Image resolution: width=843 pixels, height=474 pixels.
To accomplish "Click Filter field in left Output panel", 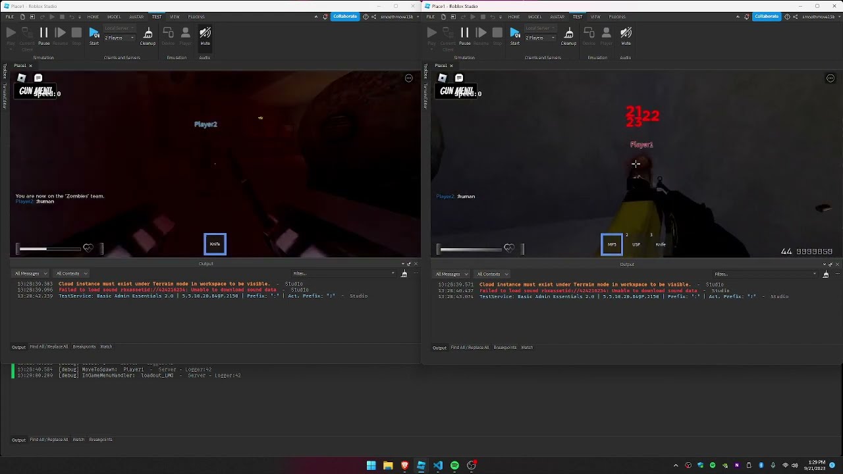I will tap(344, 273).
